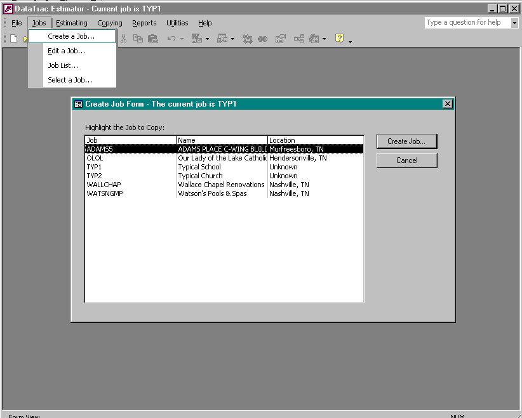This screenshot has width=522, height=418.
Task: Open the Reports menu
Action: pyautogui.click(x=144, y=23)
